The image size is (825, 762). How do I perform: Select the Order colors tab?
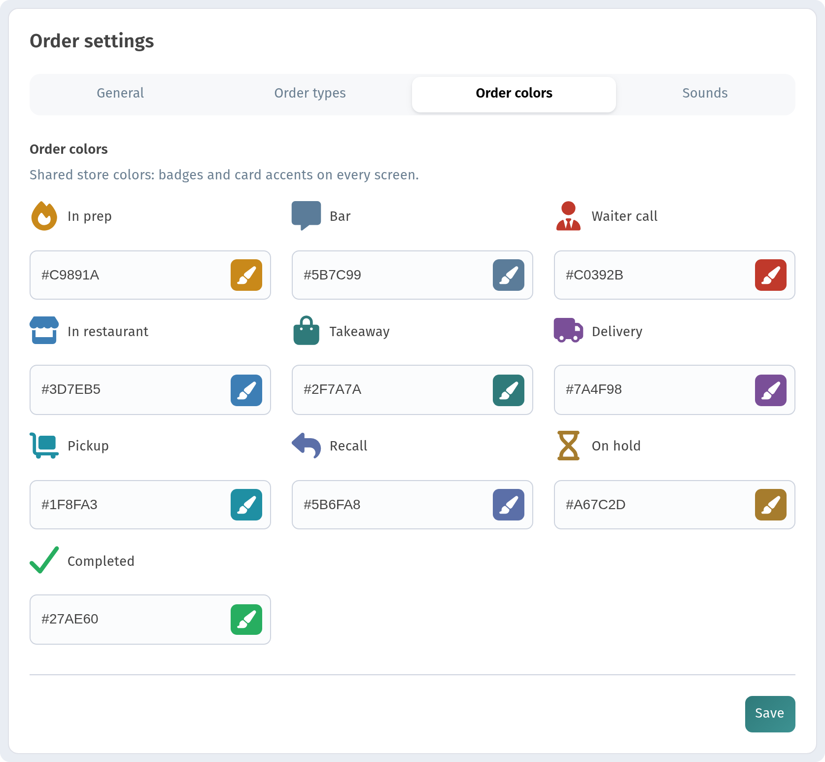pos(514,94)
